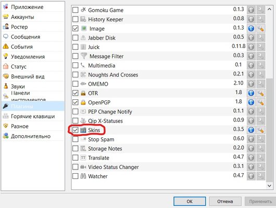The width and height of the screenshot is (276, 208).
Task: Show OTR plugin info icon
Action: click(x=251, y=93)
